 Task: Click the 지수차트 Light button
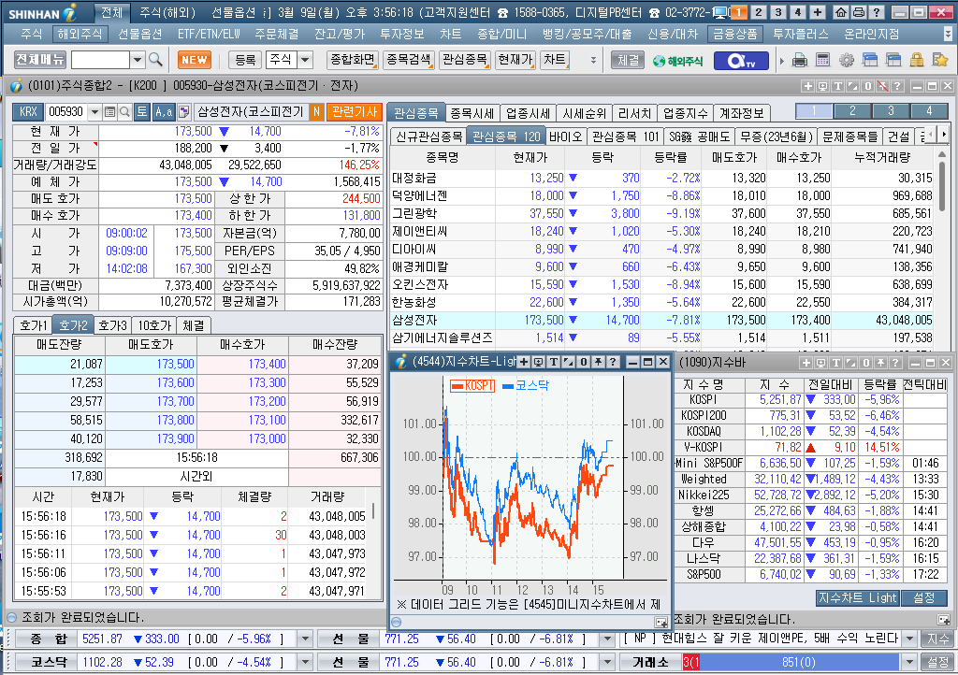(x=857, y=597)
